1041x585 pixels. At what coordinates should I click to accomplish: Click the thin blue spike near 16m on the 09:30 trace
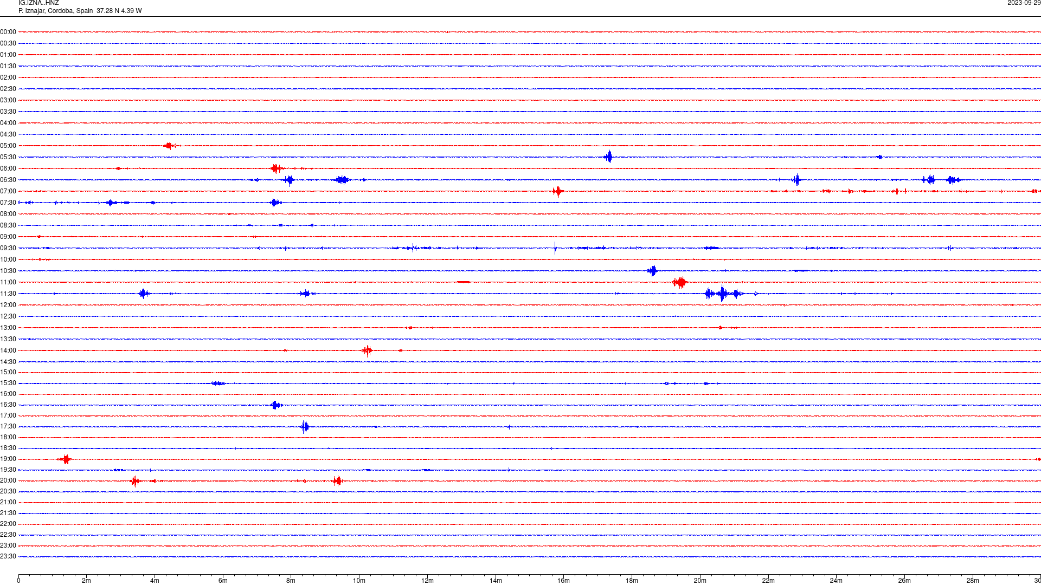555,248
